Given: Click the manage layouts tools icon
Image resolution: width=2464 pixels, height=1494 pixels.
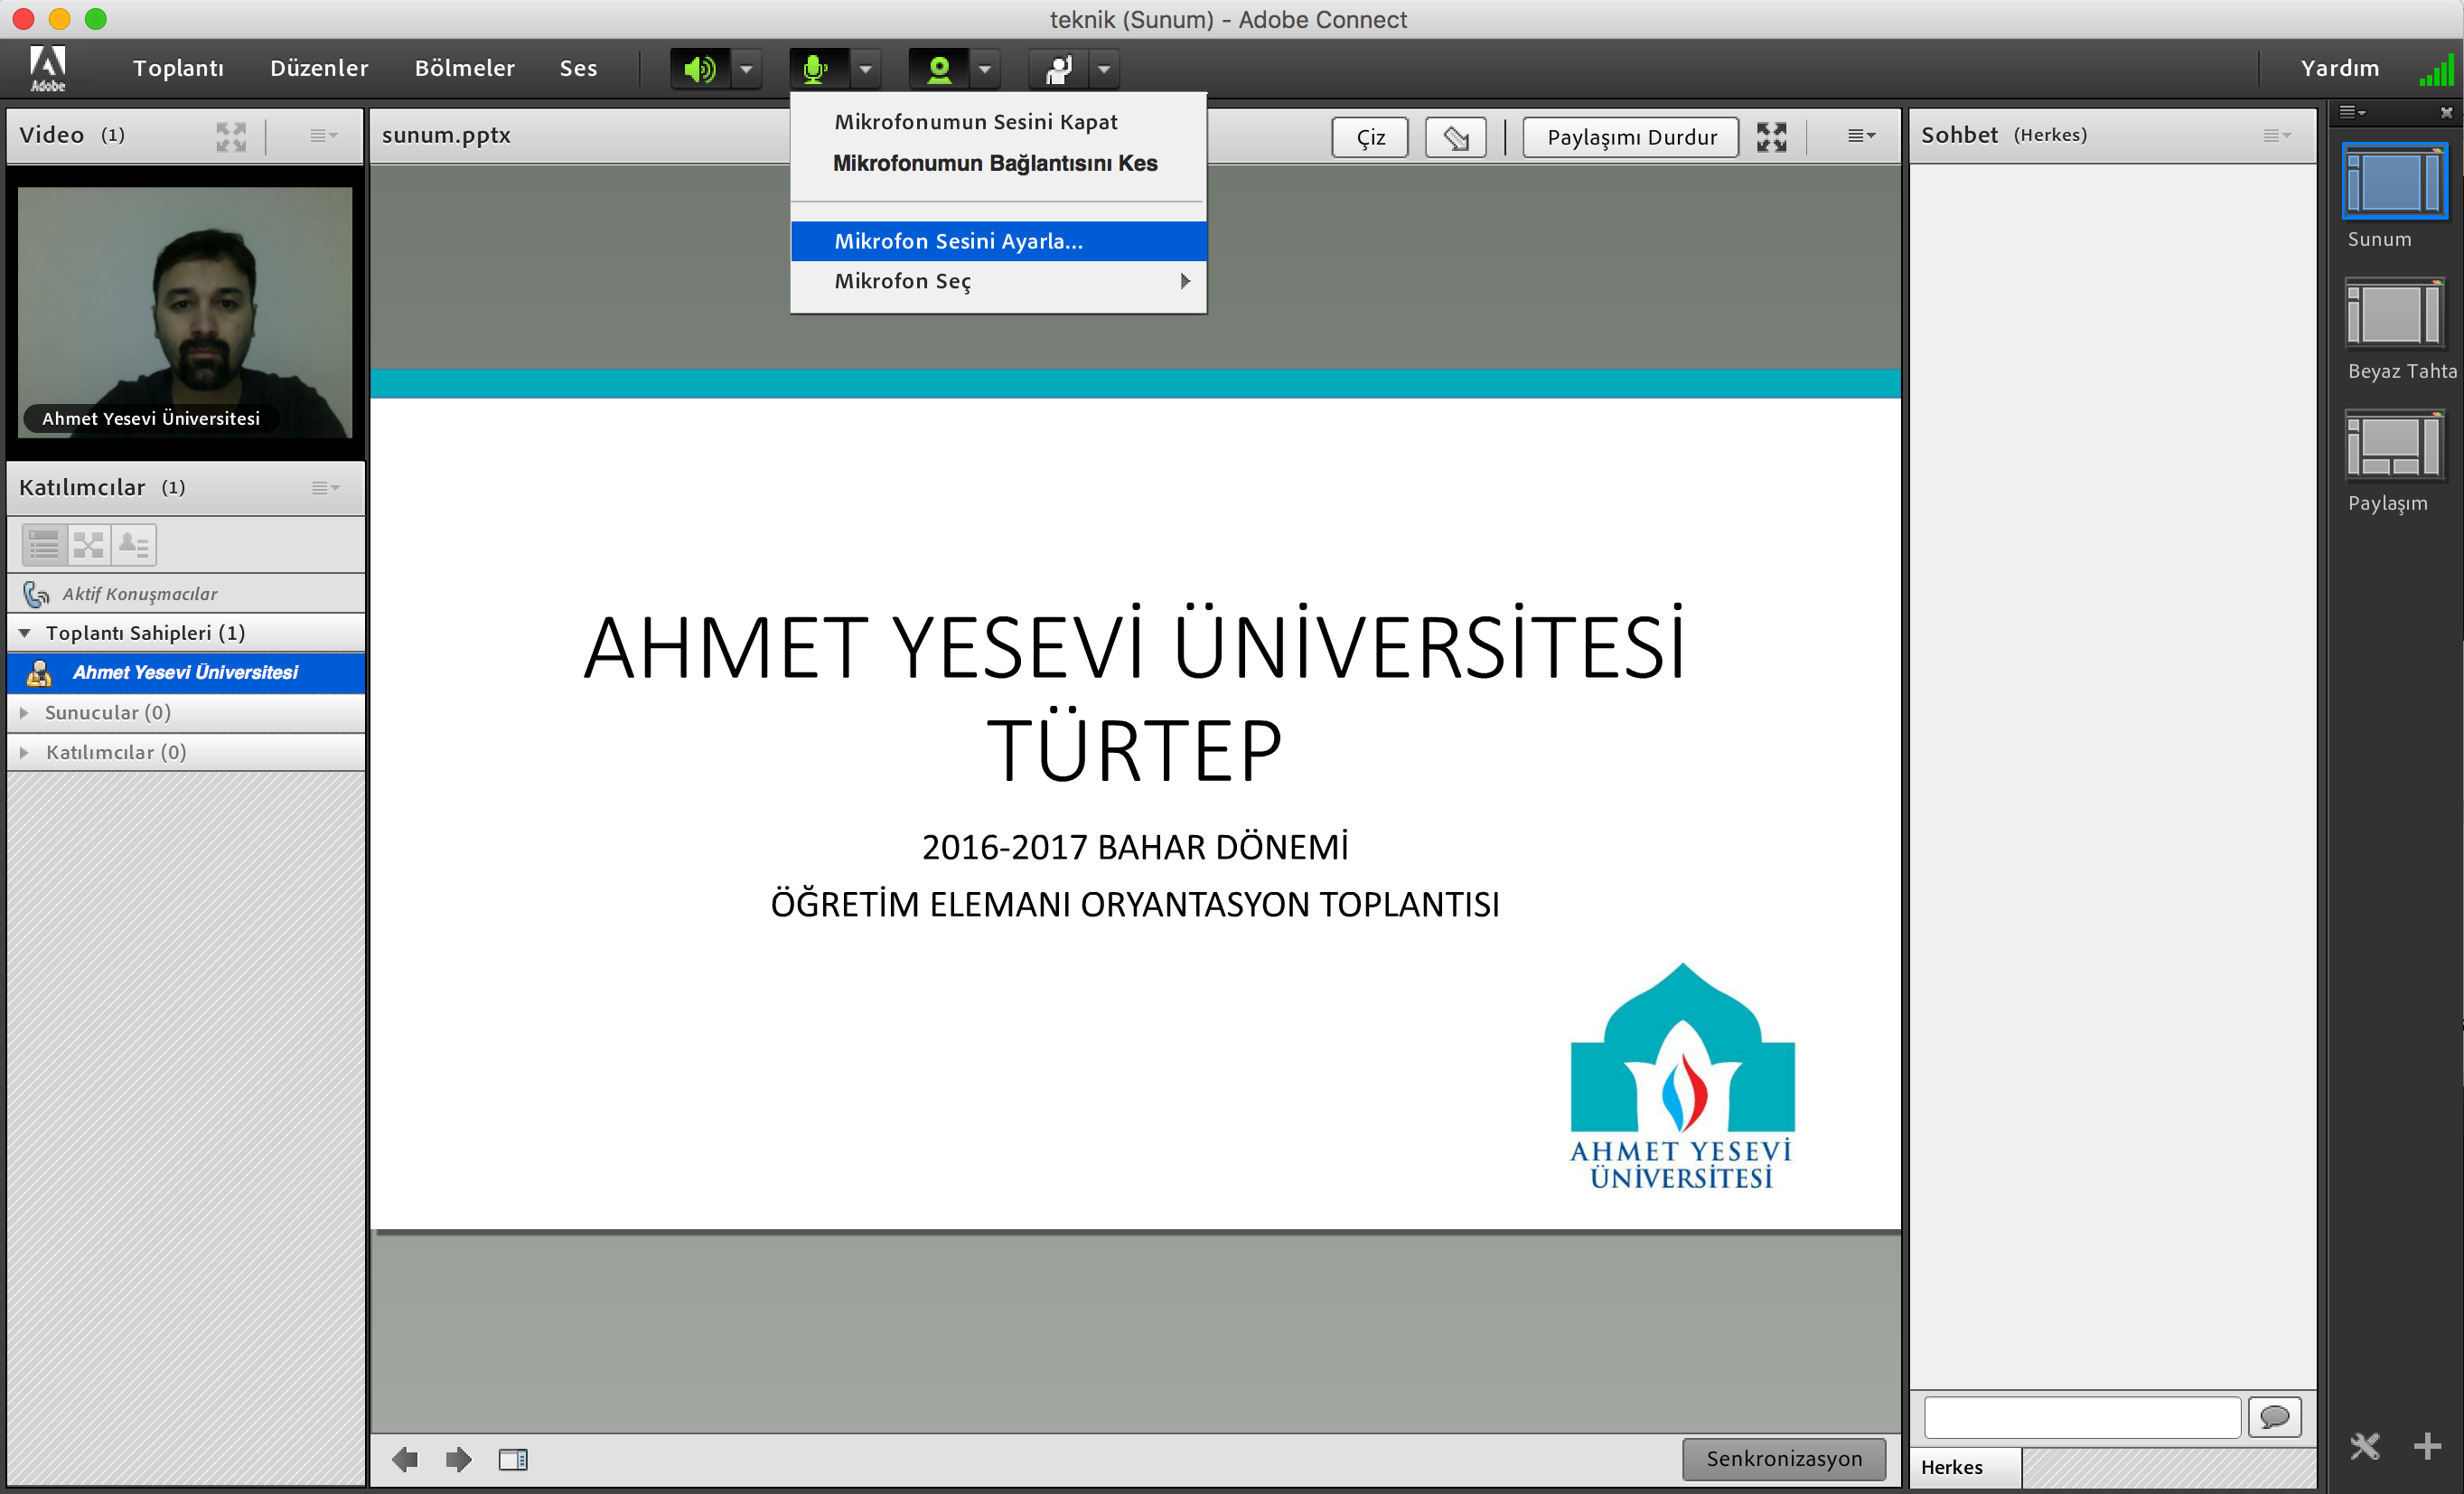Looking at the screenshot, I should click(x=2365, y=1446).
